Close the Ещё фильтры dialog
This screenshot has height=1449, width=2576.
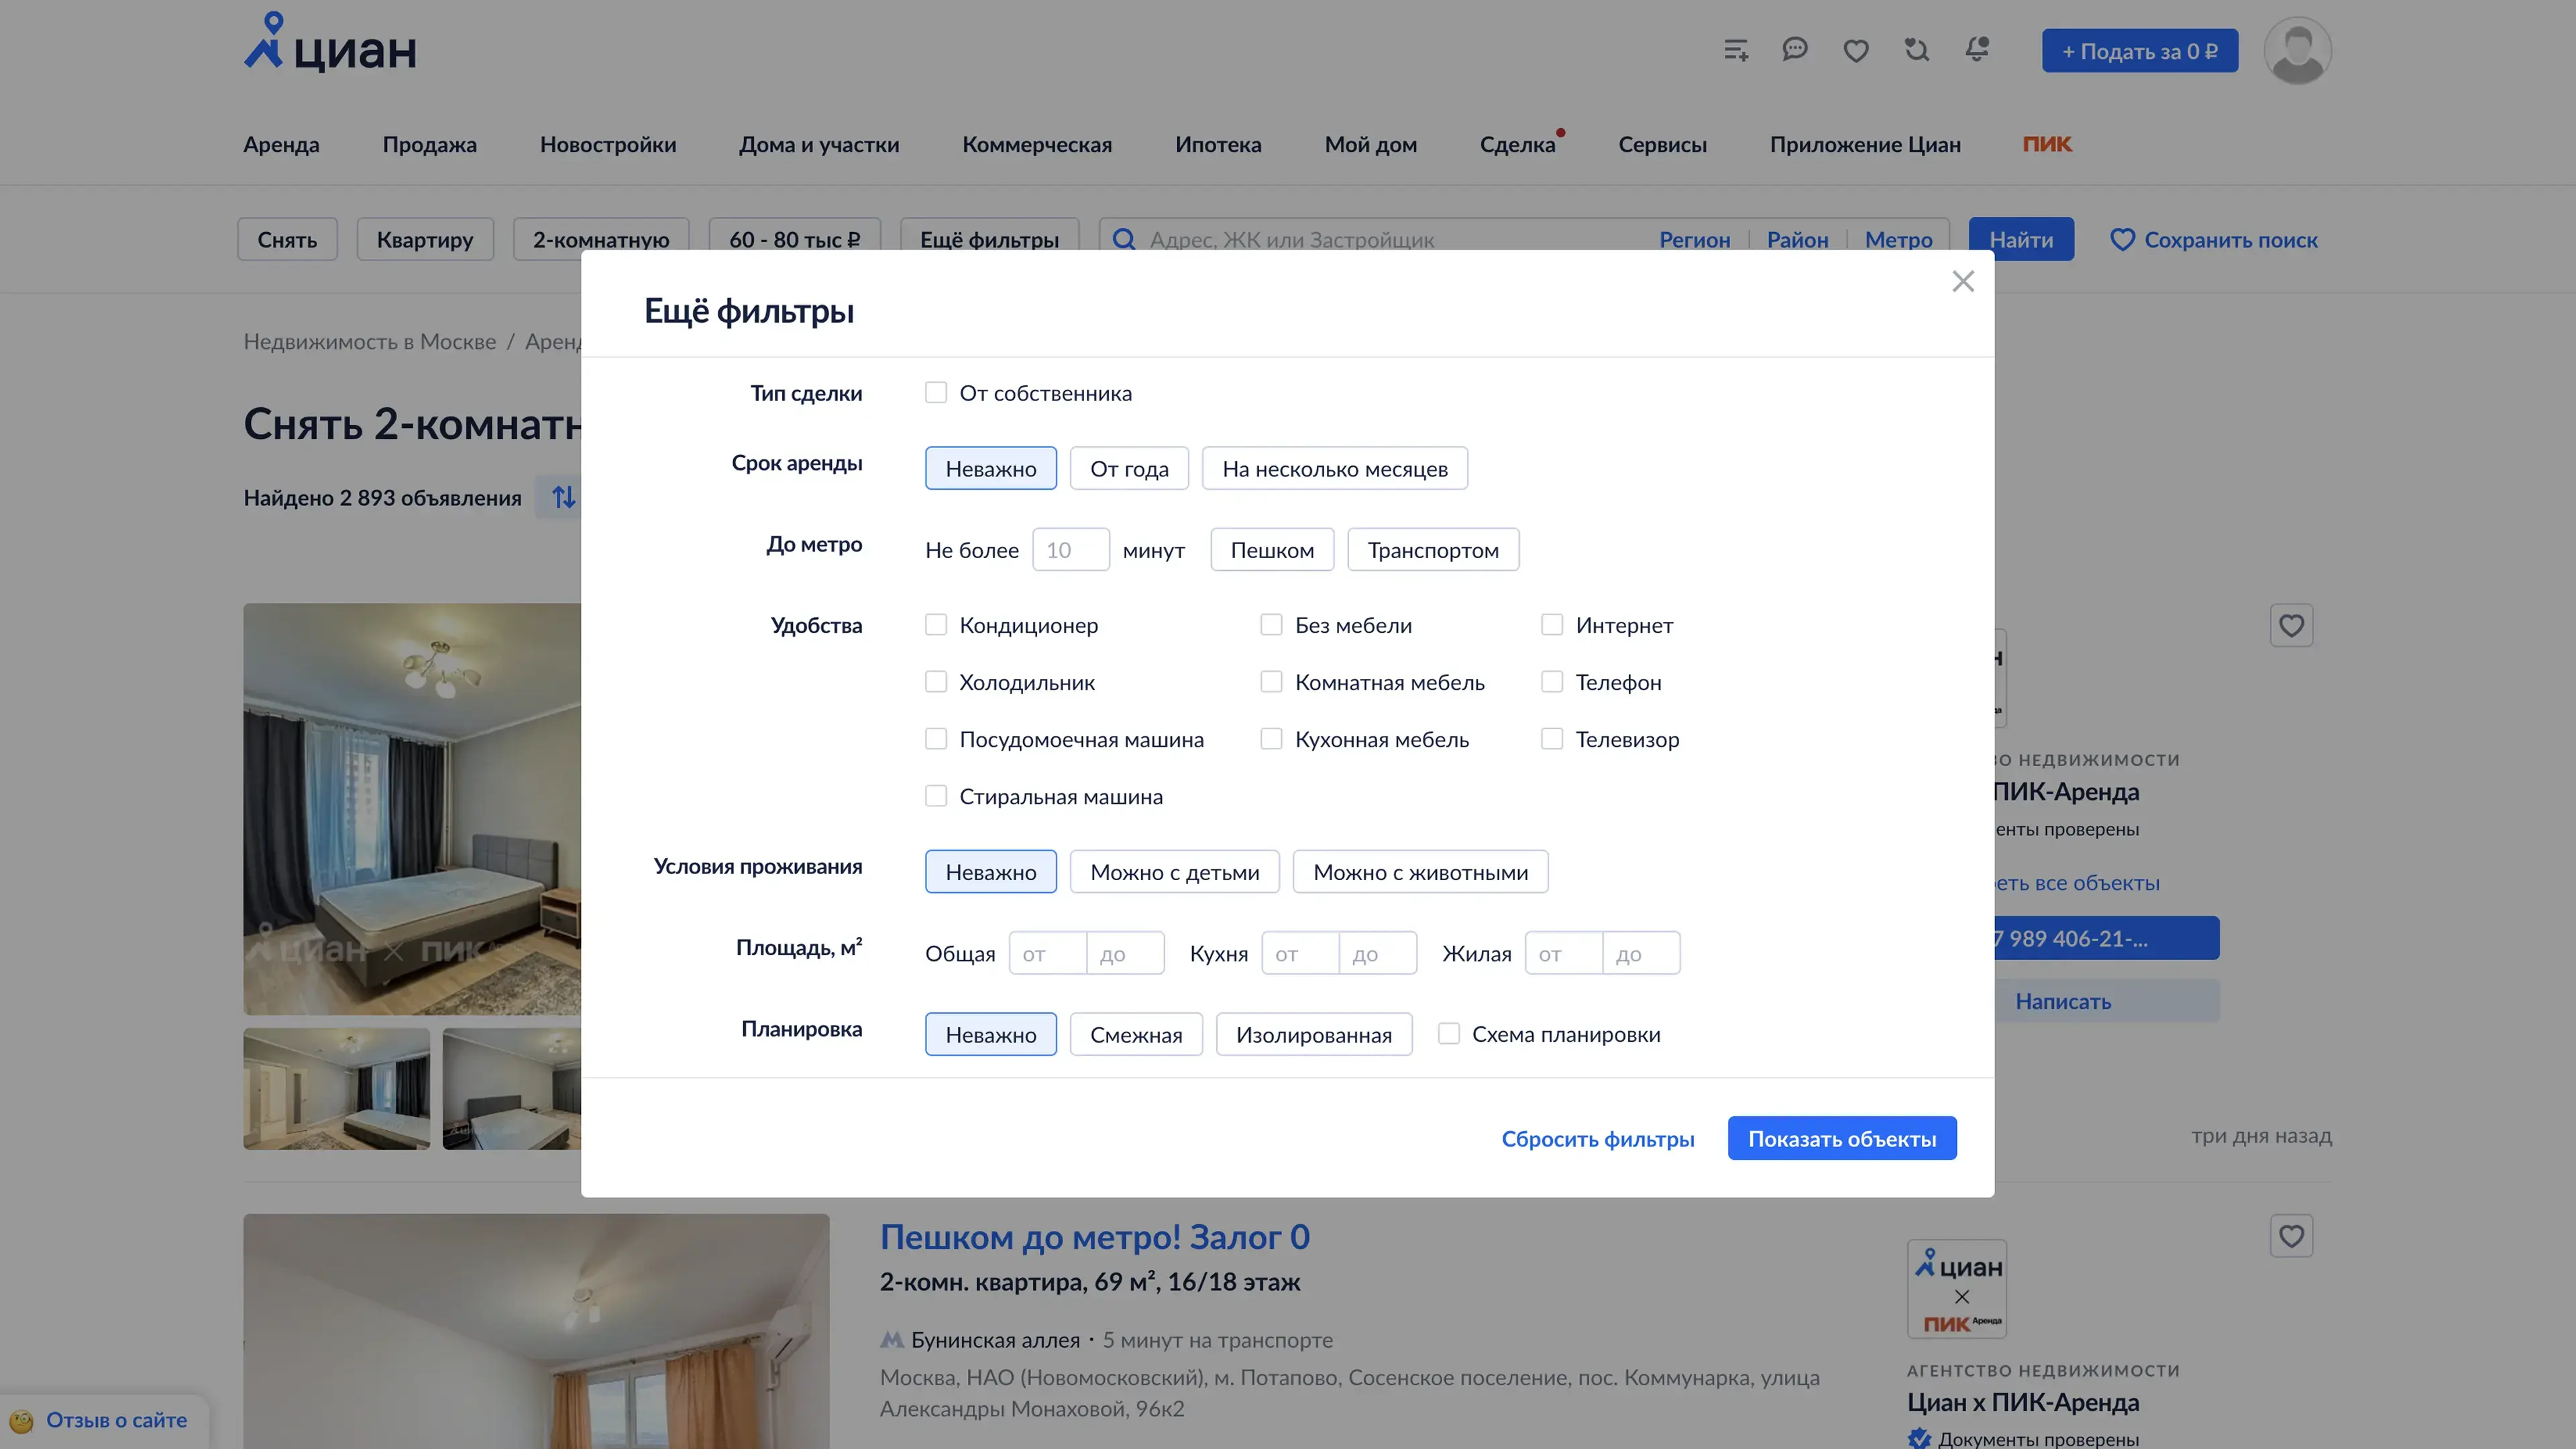(1963, 282)
